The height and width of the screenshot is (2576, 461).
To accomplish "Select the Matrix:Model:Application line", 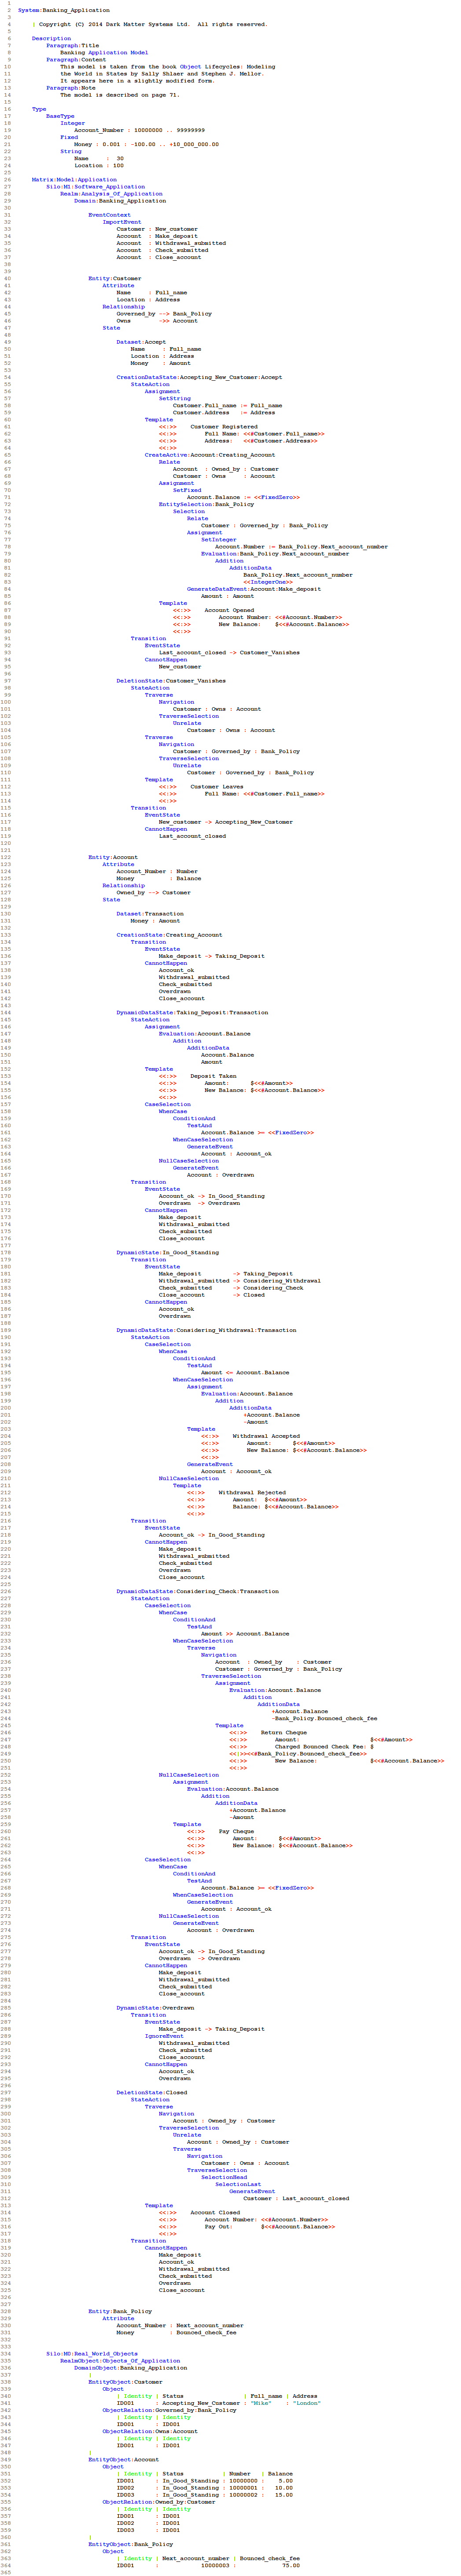I will pos(74,180).
